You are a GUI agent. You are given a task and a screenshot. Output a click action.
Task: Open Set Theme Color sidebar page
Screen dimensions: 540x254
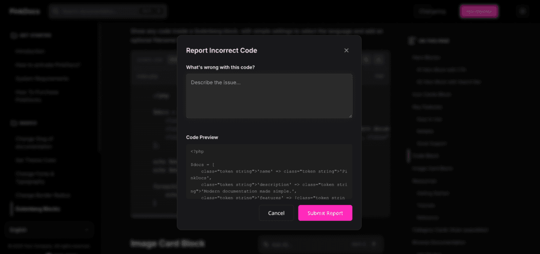coord(35,160)
